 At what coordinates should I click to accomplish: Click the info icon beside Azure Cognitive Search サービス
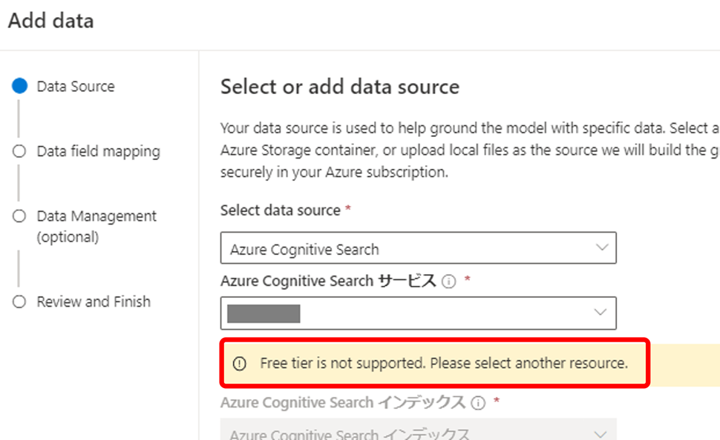(448, 282)
